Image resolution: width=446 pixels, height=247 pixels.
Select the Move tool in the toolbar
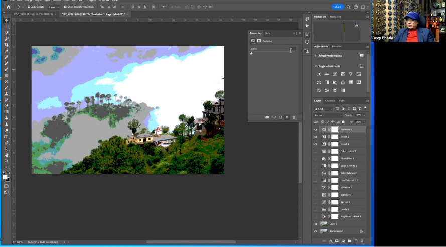(x=6, y=21)
